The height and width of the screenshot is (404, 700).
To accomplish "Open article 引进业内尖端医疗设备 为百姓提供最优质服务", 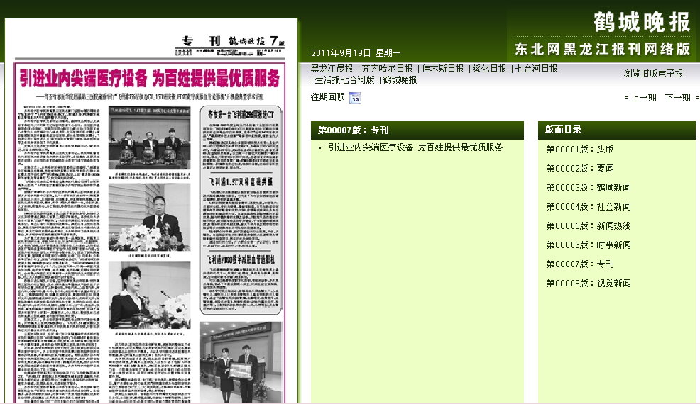I will coord(415,147).
